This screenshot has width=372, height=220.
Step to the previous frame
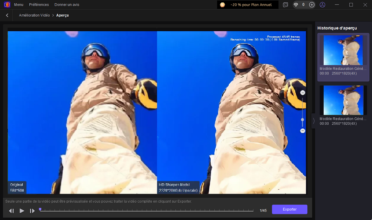pos(12,211)
